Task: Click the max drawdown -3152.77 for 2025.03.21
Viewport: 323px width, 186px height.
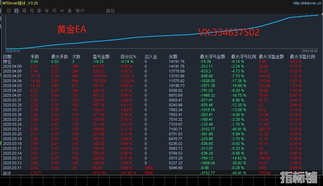Action: tap(207, 129)
